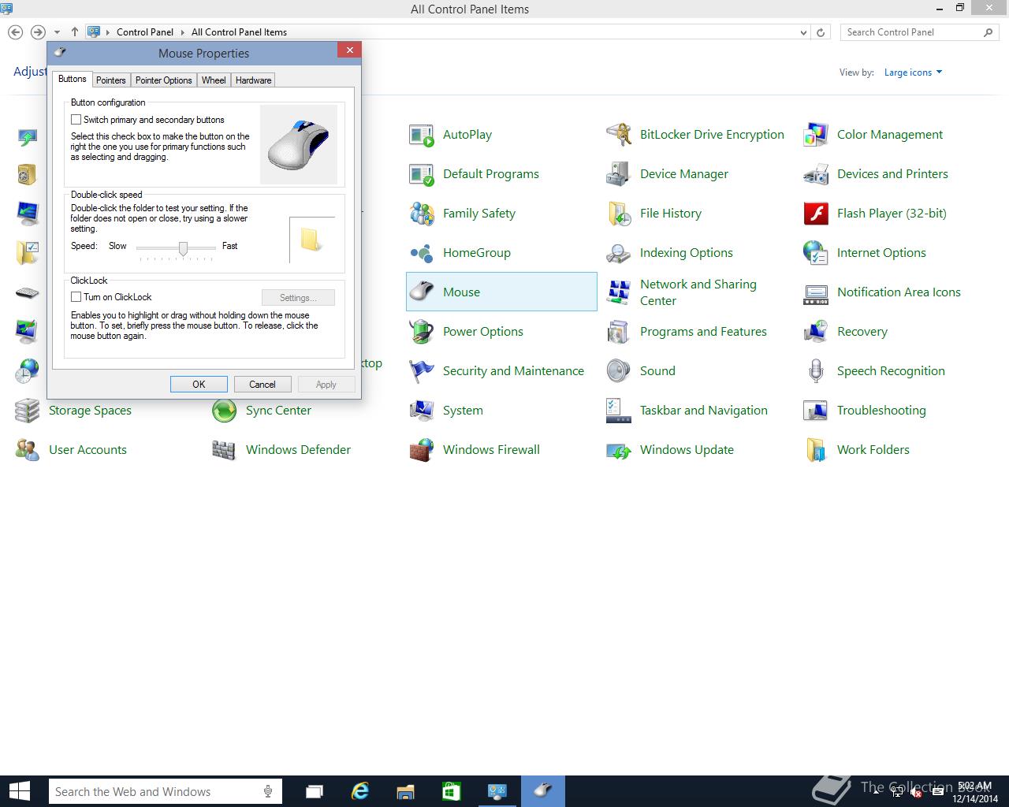
Task: Open Windows Defender link
Action: (298, 450)
